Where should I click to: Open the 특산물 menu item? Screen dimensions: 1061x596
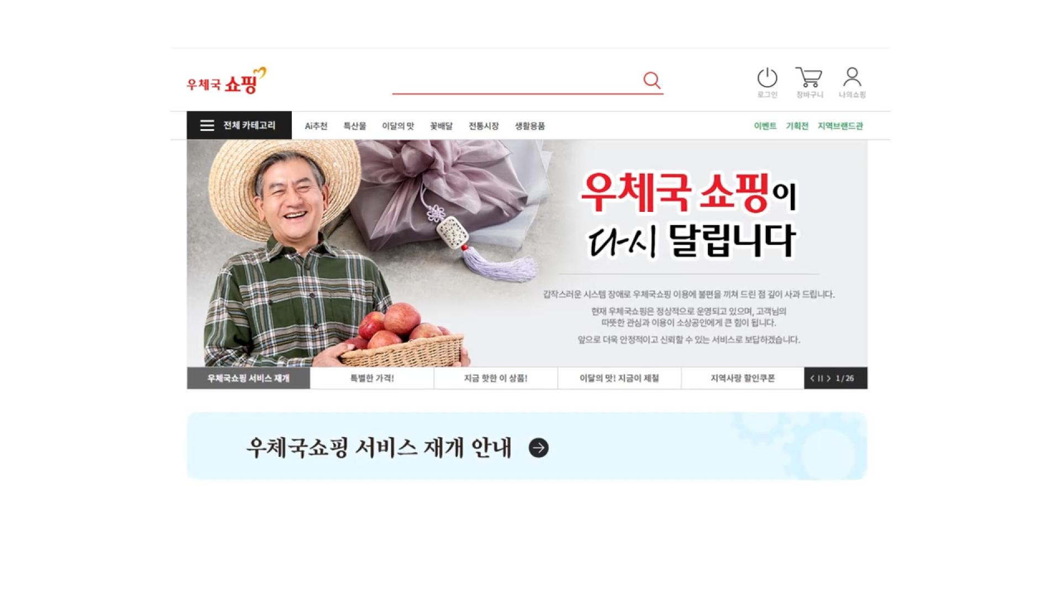(355, 126)
